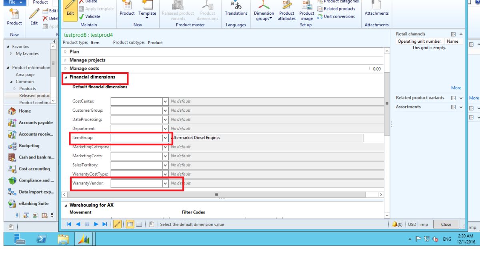Create new Product from ribbon New group

point(127,8)
